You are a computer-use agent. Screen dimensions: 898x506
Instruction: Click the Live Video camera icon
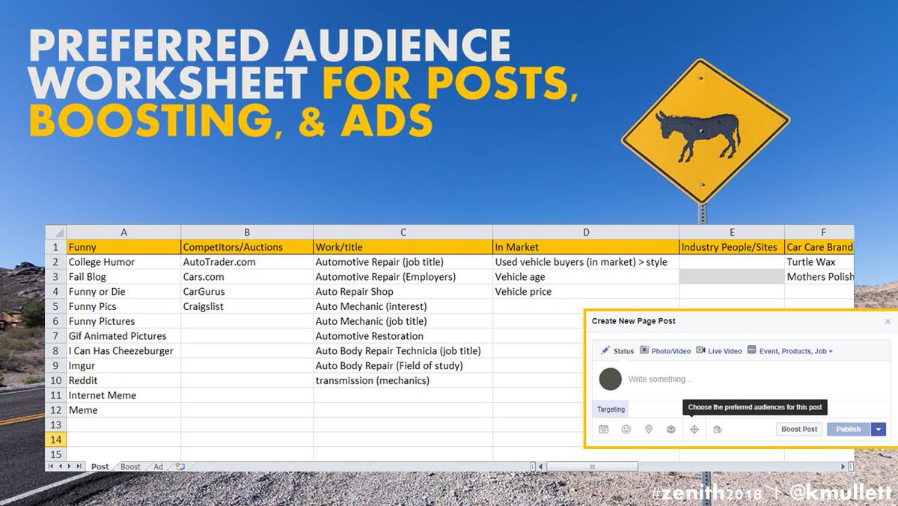[700, 350]
